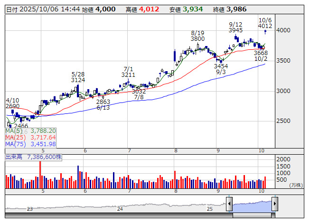Click the right range handle arrow
Viewport: 310px width, 223px height.
coord(274,204)
